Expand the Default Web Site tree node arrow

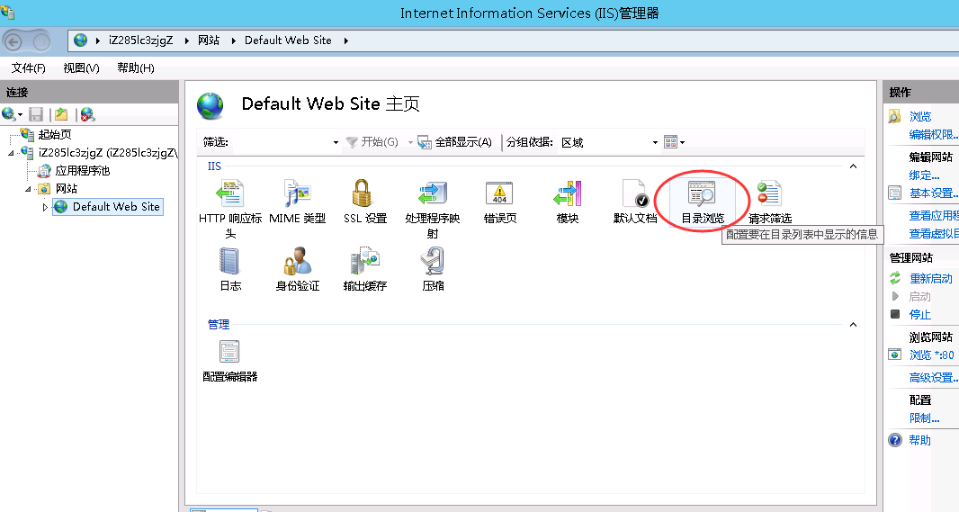pyautogui.click(x=45, y=207)
